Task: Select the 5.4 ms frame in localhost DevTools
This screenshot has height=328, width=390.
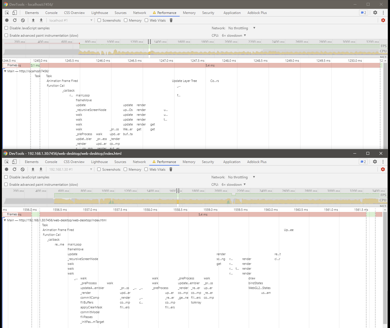Action: pyautogui.click(x=210, y=65)
